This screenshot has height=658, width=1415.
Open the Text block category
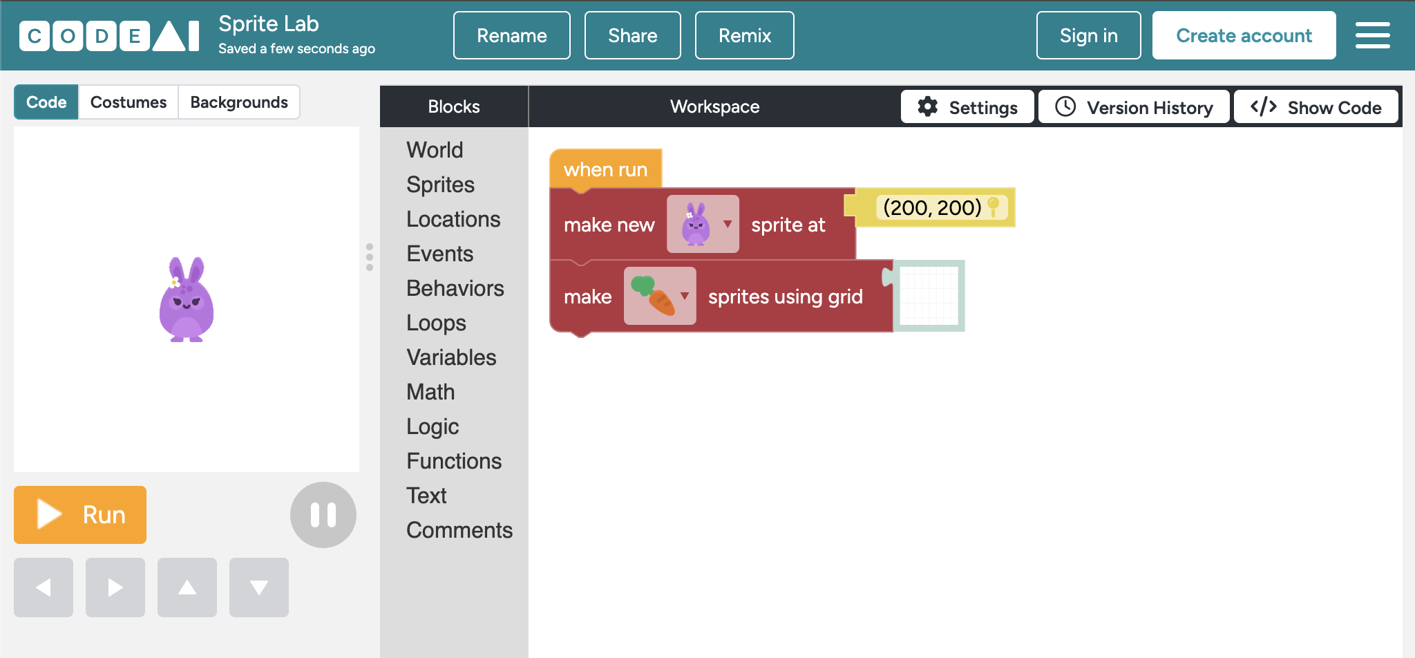pos(426,496)
